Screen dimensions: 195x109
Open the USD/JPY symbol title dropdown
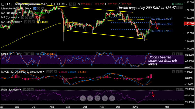click(66, 4)
